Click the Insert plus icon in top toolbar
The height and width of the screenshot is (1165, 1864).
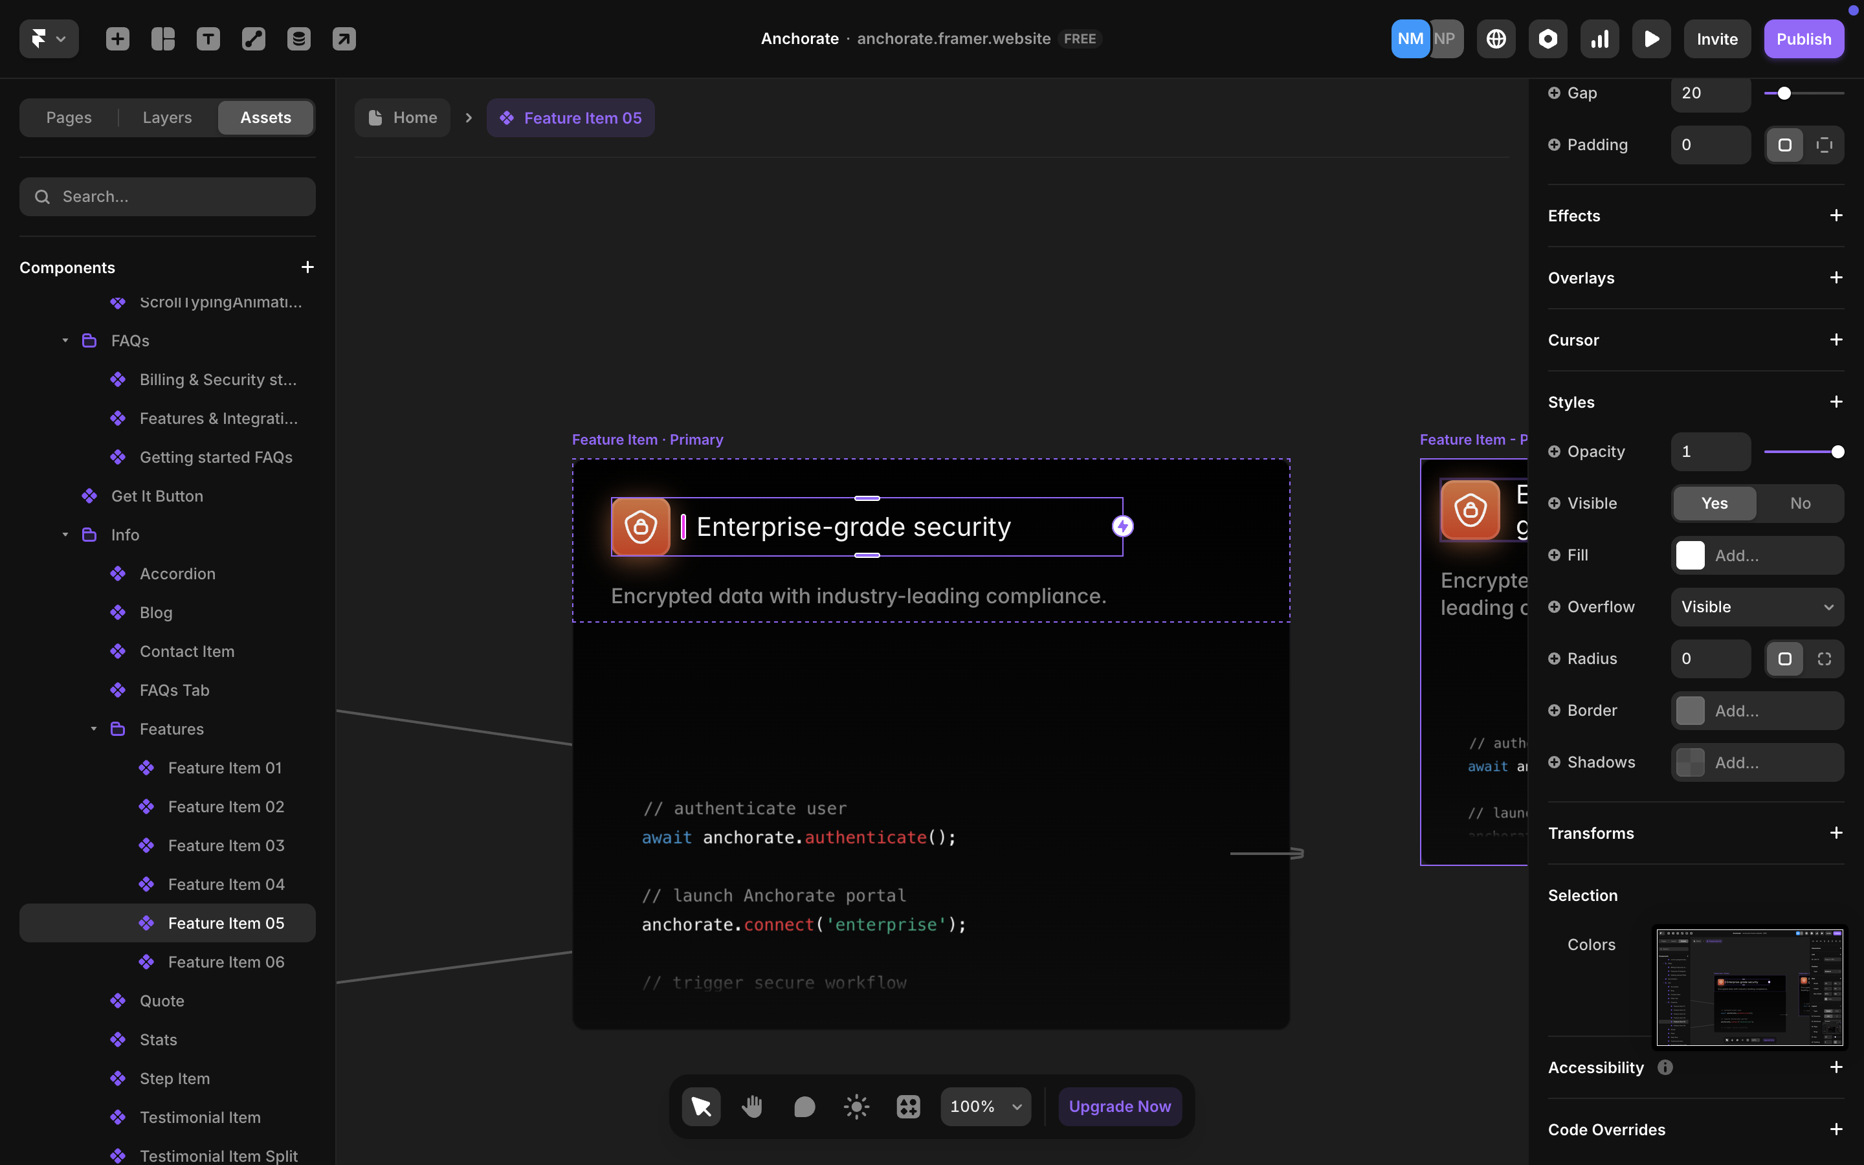click(x=117, y=39)
